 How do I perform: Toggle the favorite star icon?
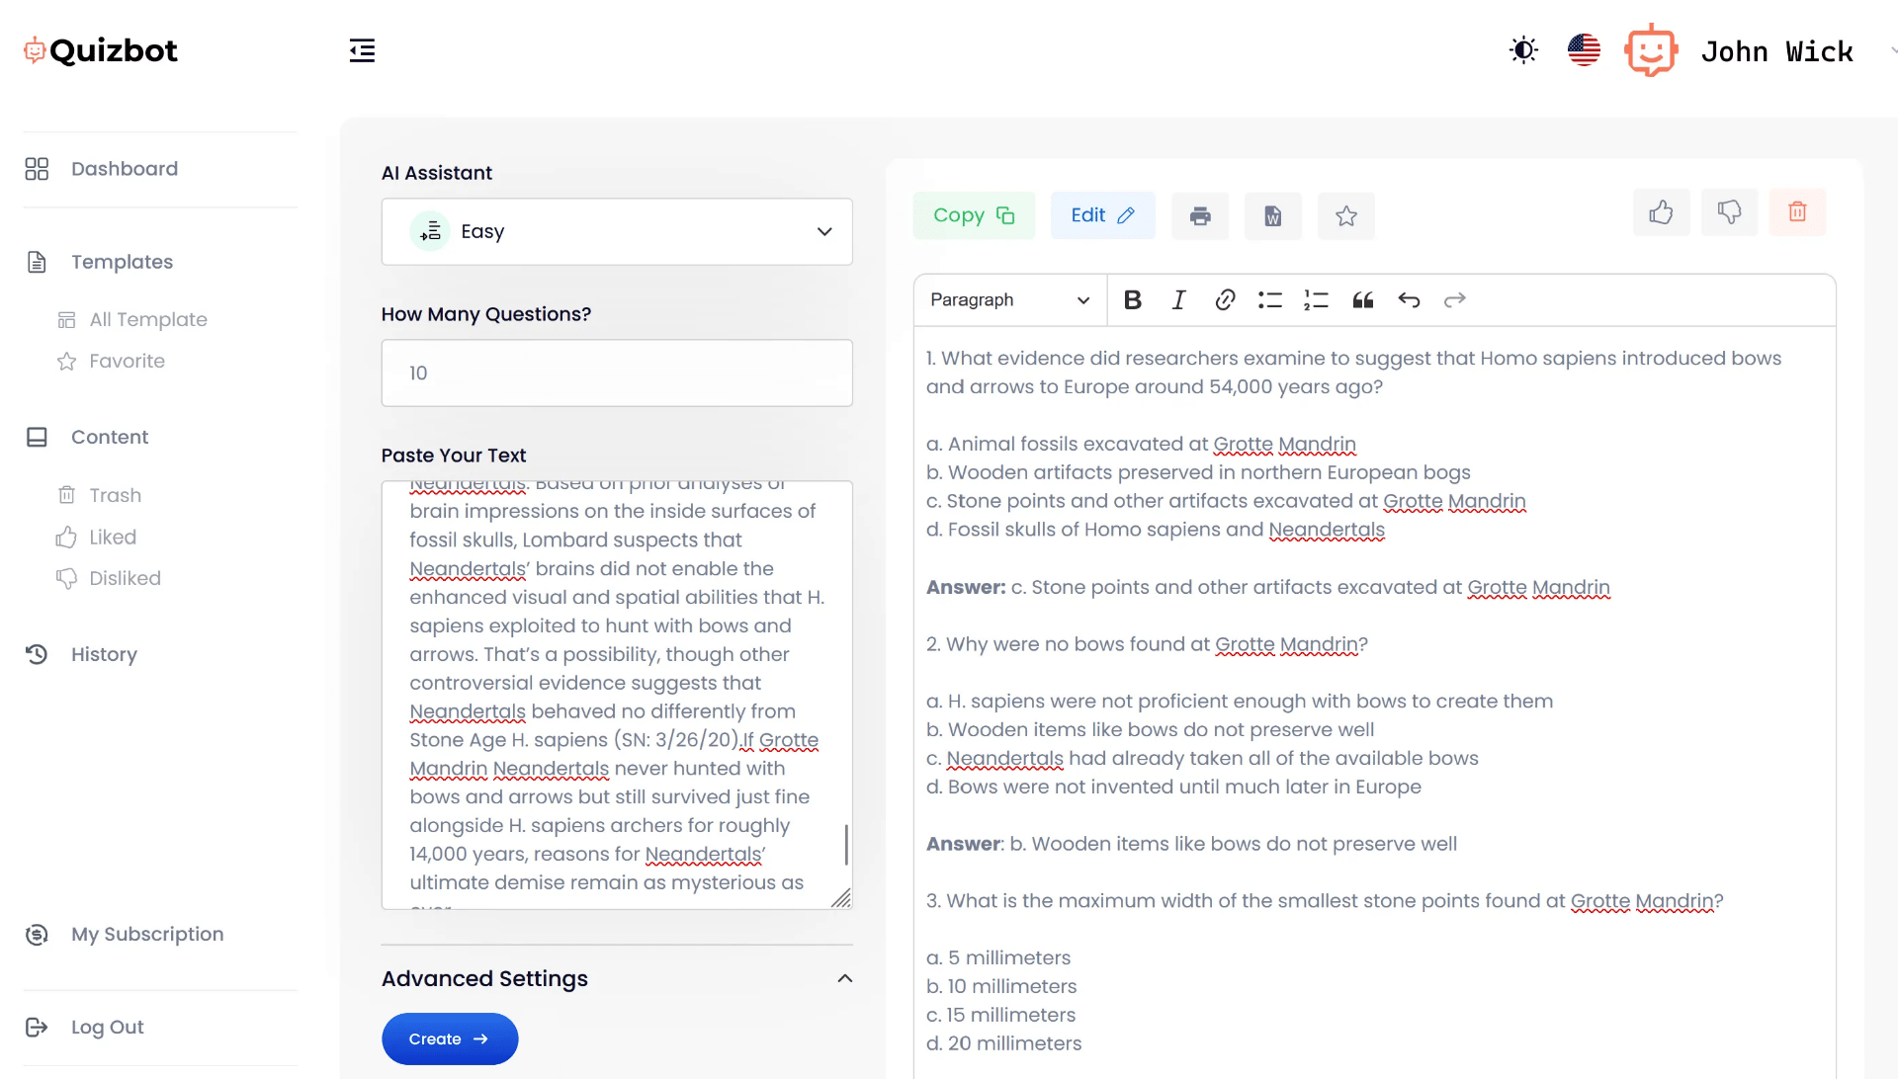click(1346, 215)
